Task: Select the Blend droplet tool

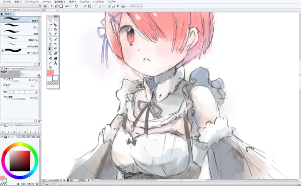Action: (x=50, y=48)
